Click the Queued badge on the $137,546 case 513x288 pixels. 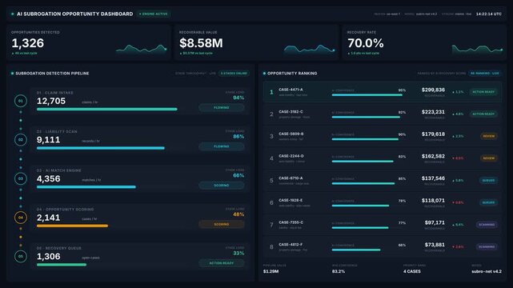[488, 181]
